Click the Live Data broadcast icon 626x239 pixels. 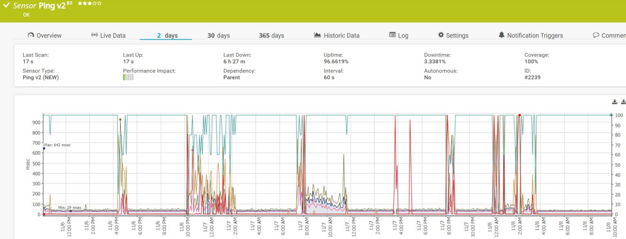95,35
